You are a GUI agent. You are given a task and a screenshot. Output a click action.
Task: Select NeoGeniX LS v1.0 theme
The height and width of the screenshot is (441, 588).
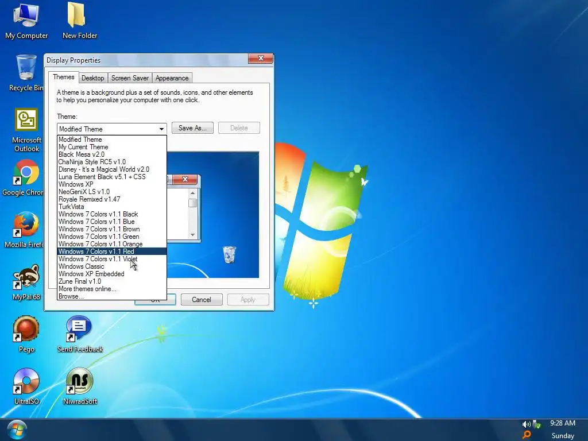(x=112, y=192)
